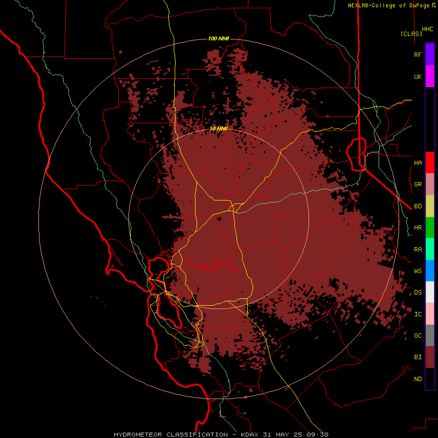Click the IC light pink legend swatch
Image resolution: width=438 pixels, height=438 pixels.
tap(430, 314)
